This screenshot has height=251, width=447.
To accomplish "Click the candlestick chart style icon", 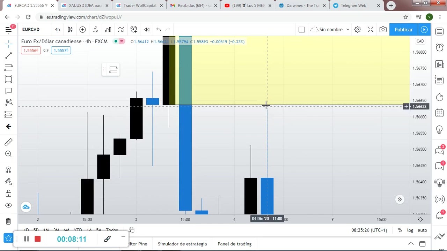I will (x=70, y=30).
